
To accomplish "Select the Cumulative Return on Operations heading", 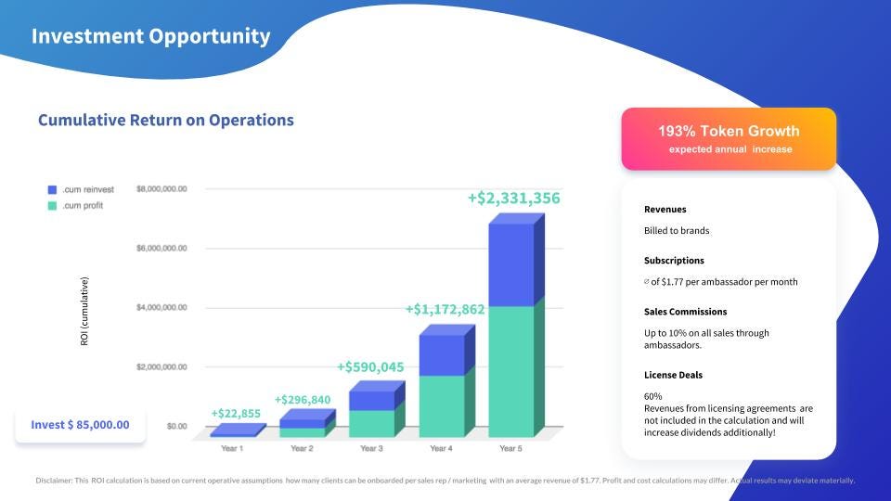I will click(166, 120).
